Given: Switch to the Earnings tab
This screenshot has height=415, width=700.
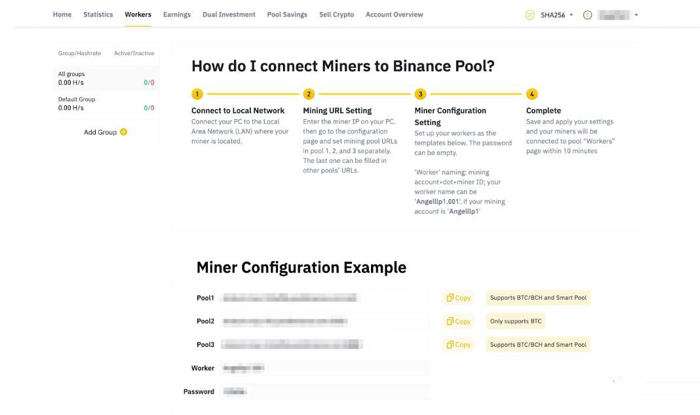Looking at the screenshot, I should point(176,14).
